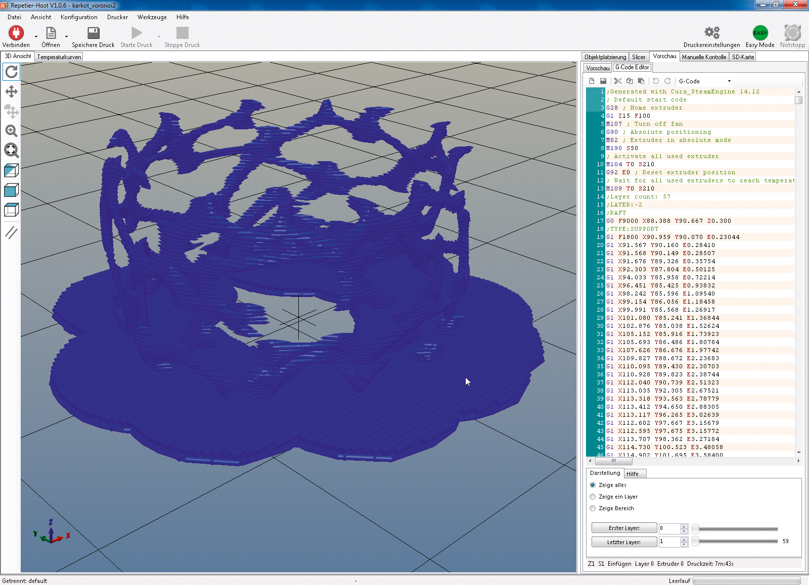The width and height of the screenshot is (809, 586).
Task: Click the Verbinden connect plug icon
Action: click(x=16, y=33)
